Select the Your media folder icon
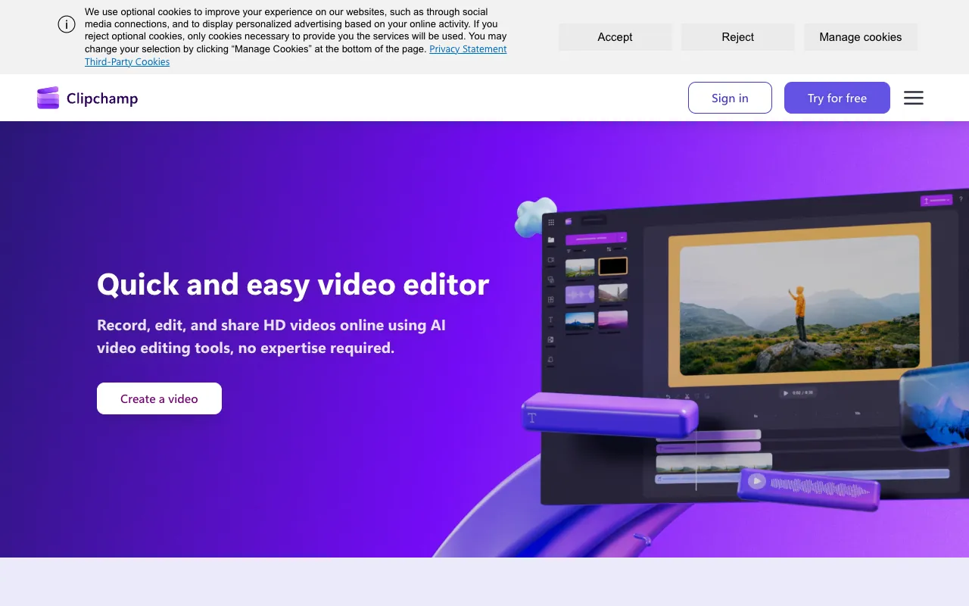This screenshot has height=606, width=969. click(551, 239)
